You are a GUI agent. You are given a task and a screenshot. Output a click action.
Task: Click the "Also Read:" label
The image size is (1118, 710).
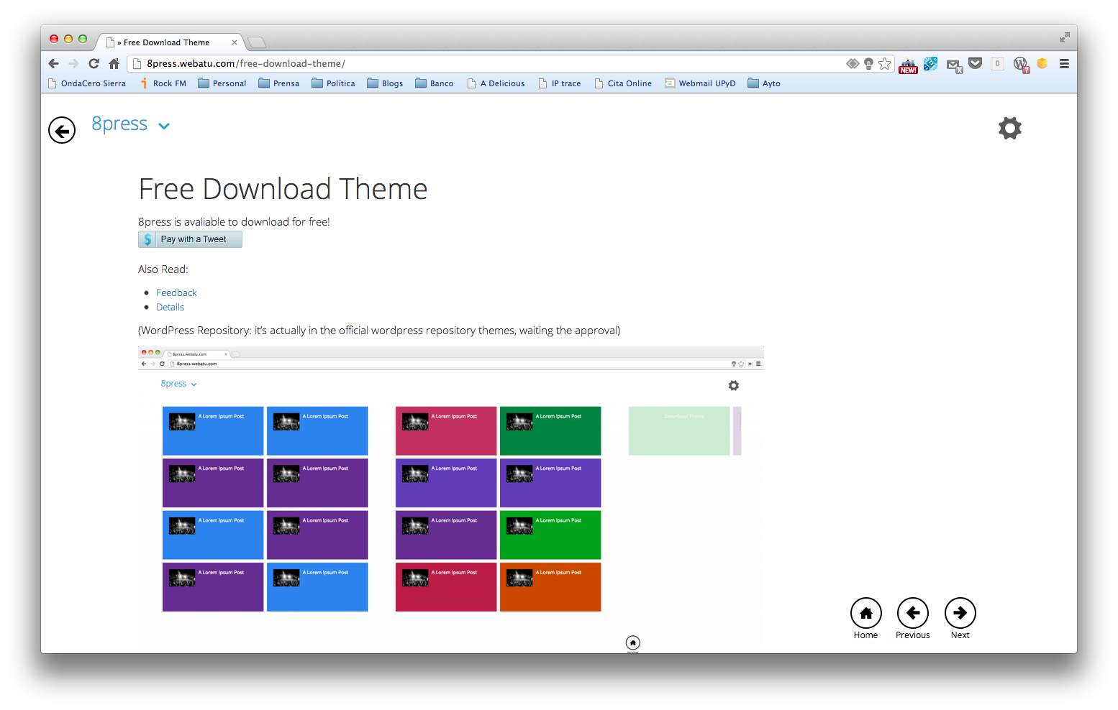(x=163, y=269)
